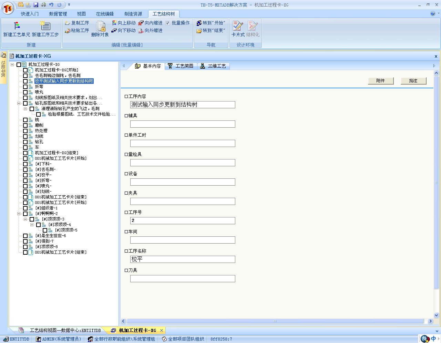Check the box next to 折弯 node
This screenshot has width=441, height=343.
tap(25, 87)
